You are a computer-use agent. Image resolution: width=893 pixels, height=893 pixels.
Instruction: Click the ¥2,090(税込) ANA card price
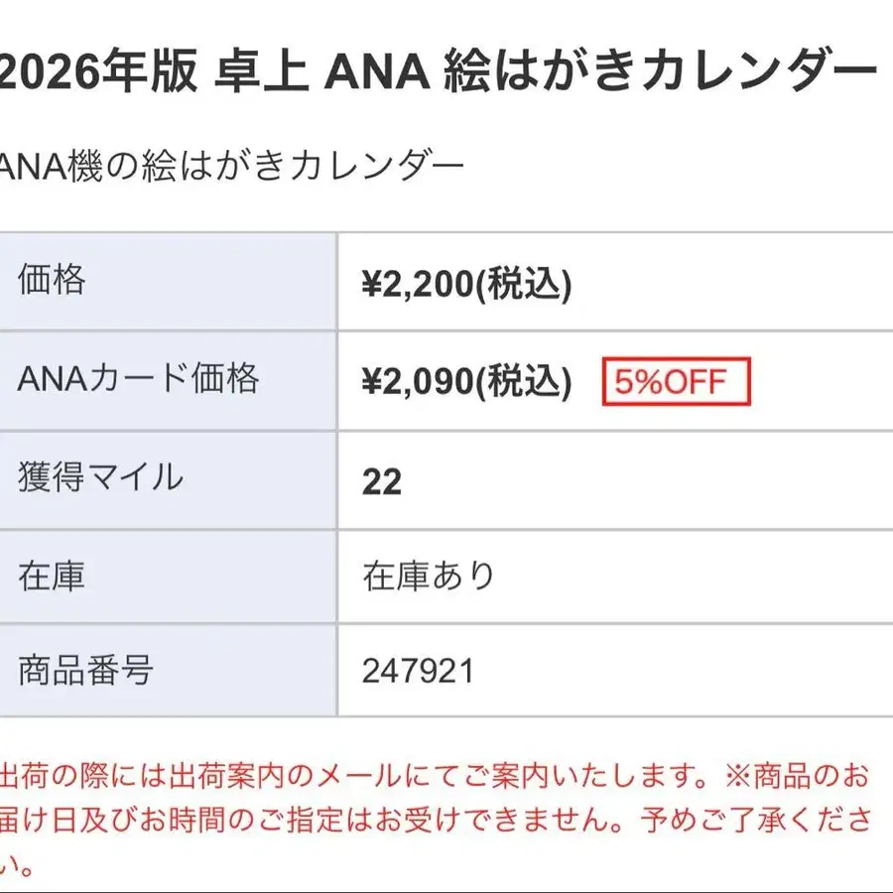(466, 383)
